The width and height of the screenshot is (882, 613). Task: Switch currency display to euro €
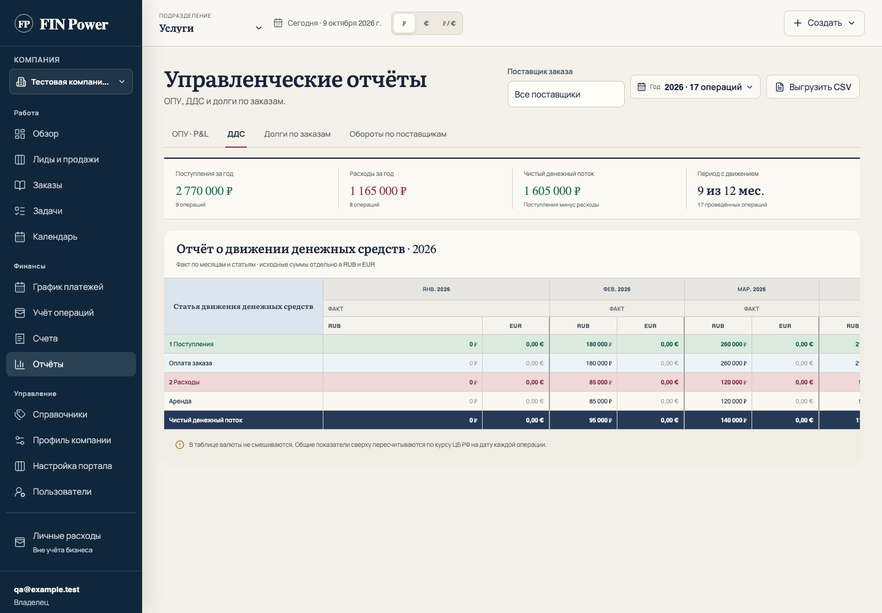coord(426,23)
